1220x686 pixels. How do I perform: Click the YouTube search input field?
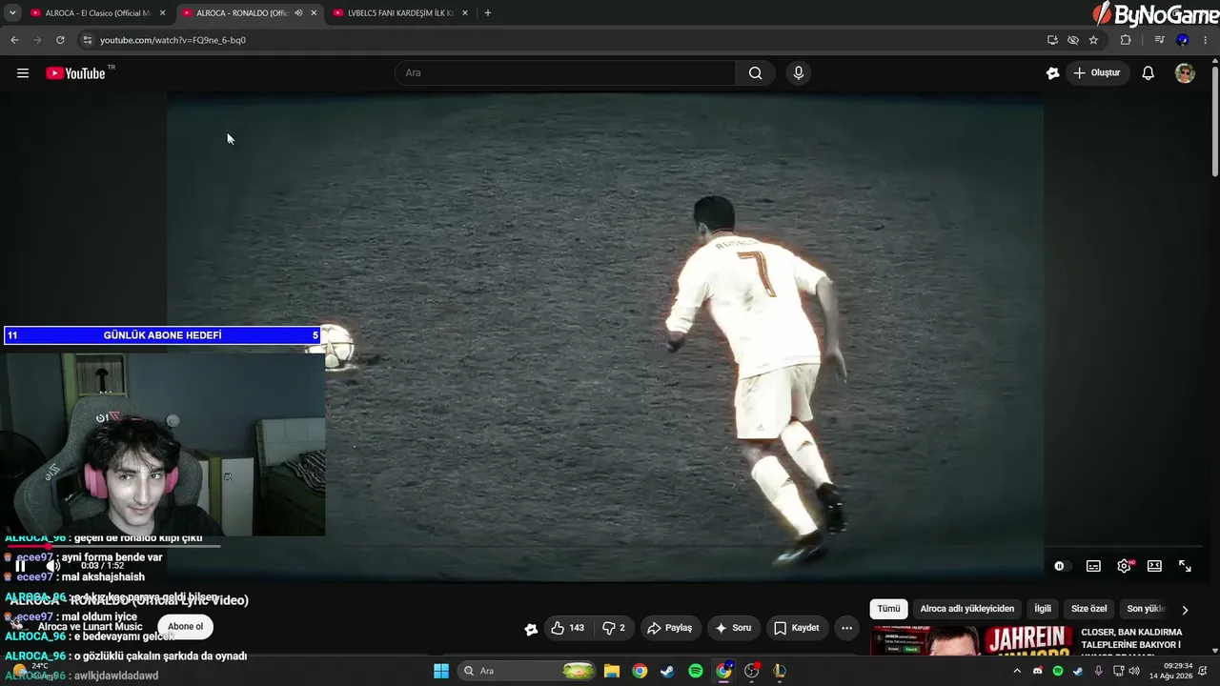[564, 73]
